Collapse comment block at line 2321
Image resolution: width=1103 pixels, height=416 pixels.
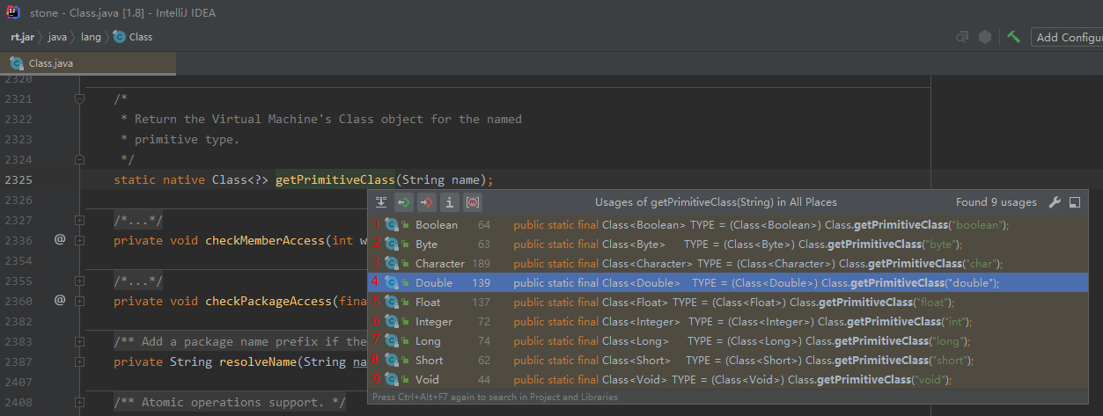[79, 99]
